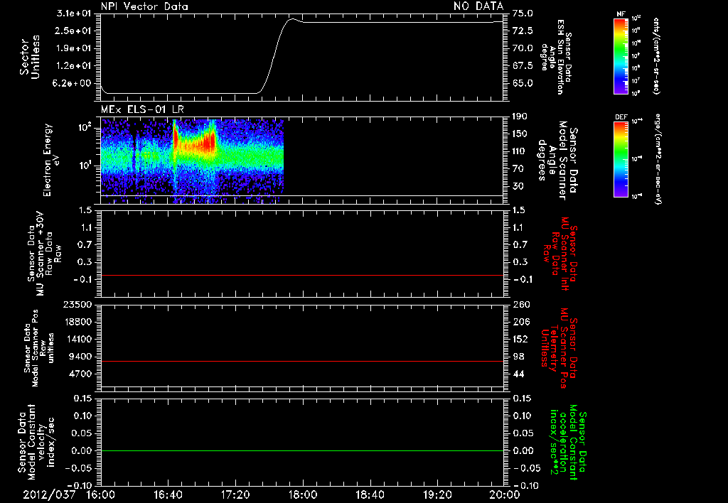Click the red "MU Scanner Pos Telemetry" label
Viewport: 728px width, 503px height.
click(559, 349)
